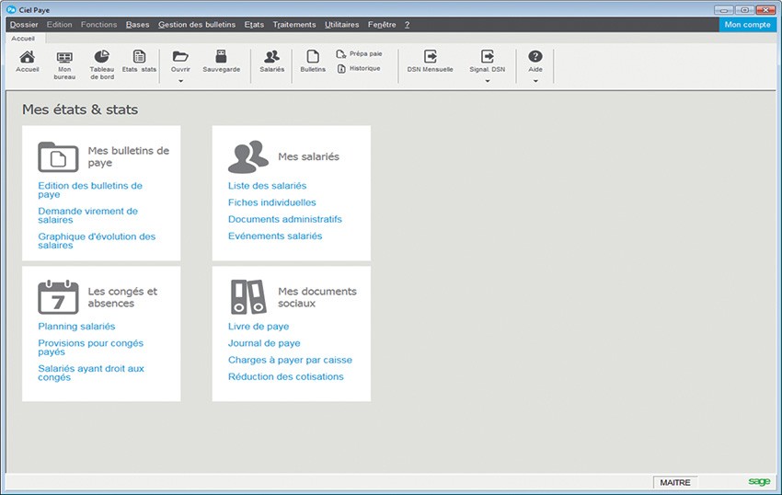The height and width of the screenshot is (495, 782).
Task: Click the Journal de paye link
Action: [x=264, y=343]
